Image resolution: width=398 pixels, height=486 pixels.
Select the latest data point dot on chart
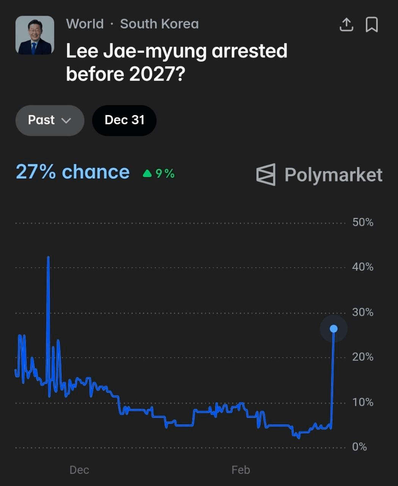click(334, 329)
